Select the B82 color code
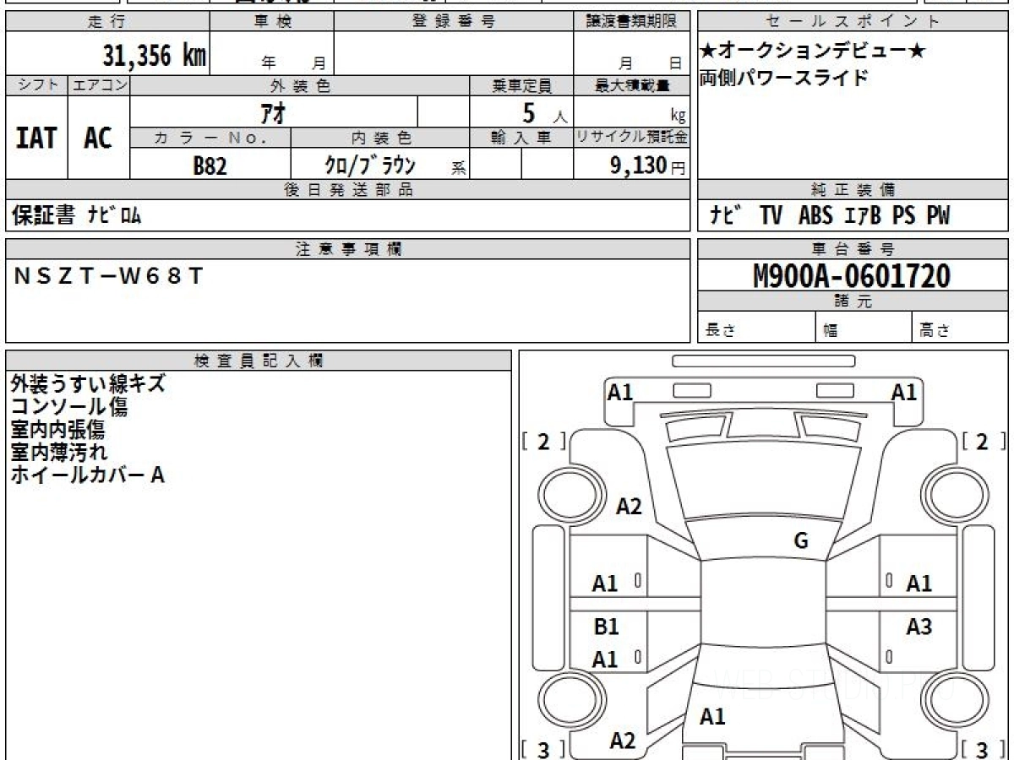Screen dimensions: 1014x760 pos(210,166)
